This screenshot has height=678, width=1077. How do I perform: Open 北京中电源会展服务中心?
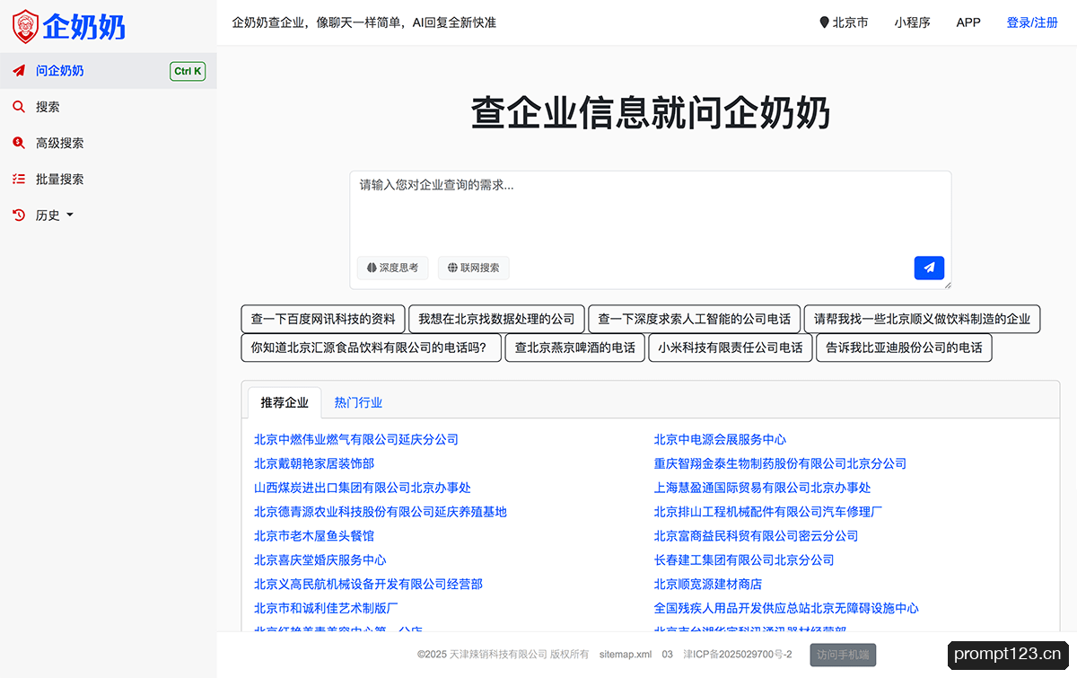720,439
